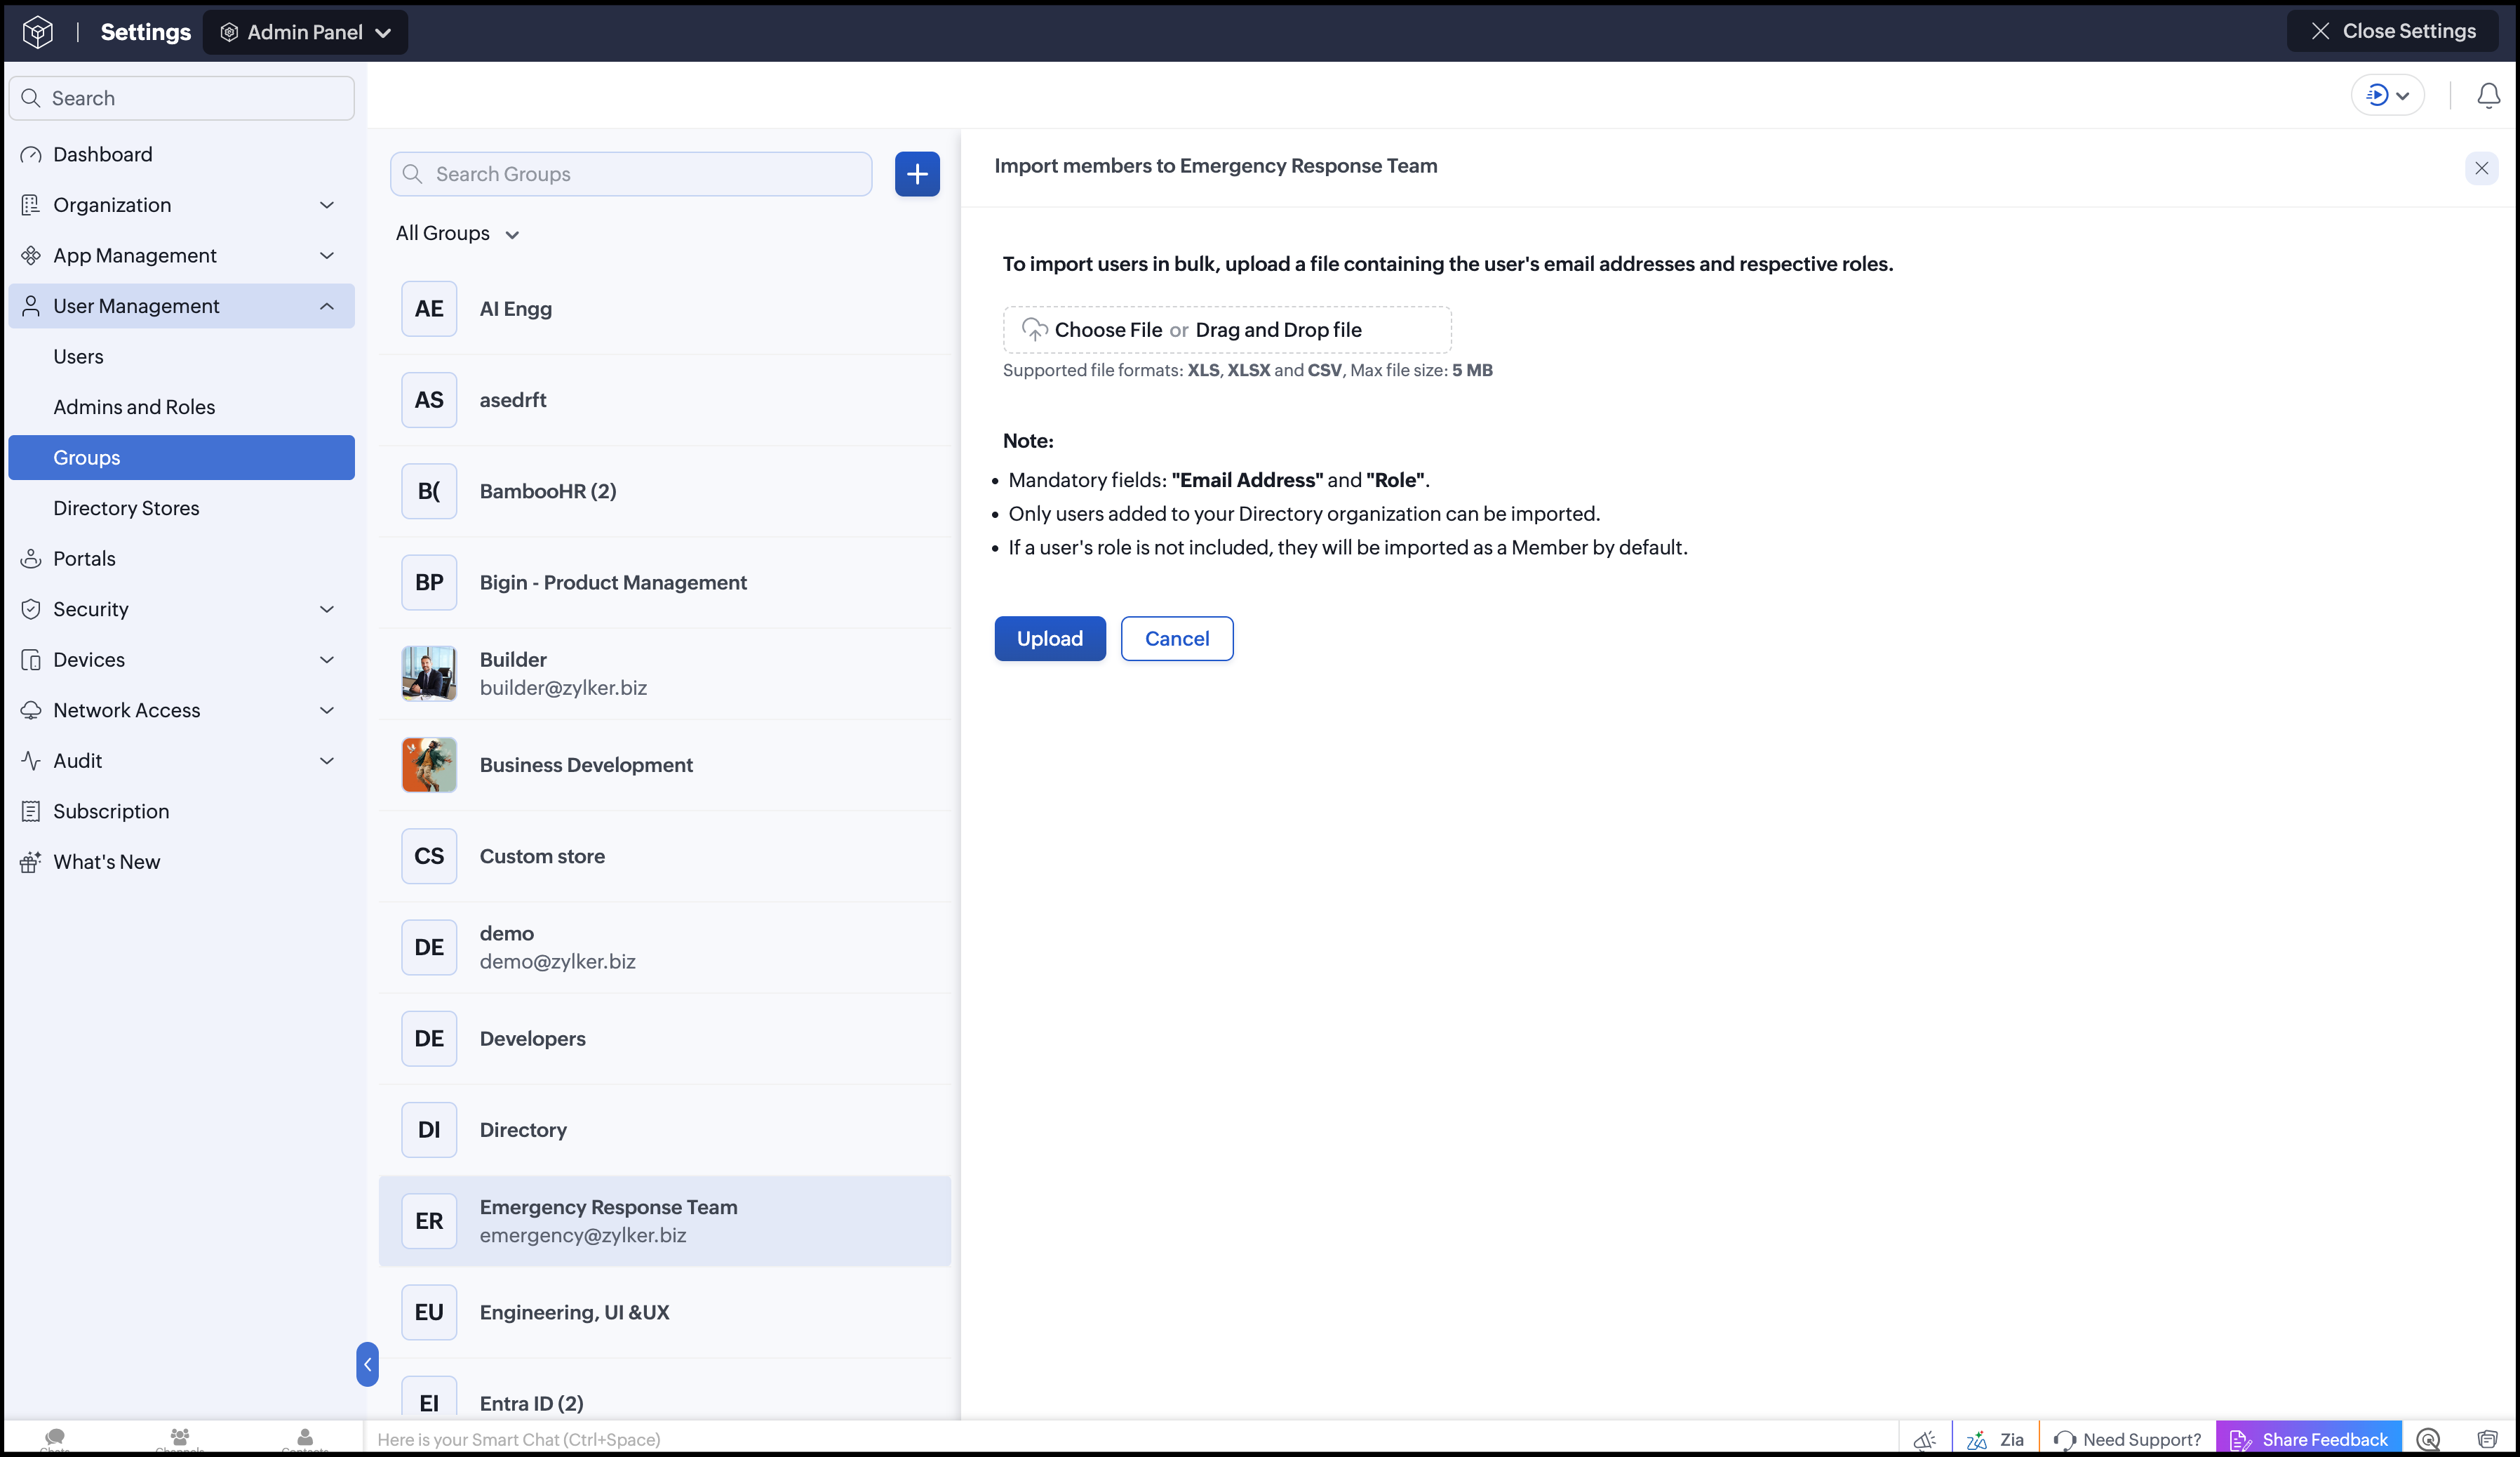This screenshot has height=1457, width=2520.
Task: Click the Portals icon
Action: tap(31, 559)
